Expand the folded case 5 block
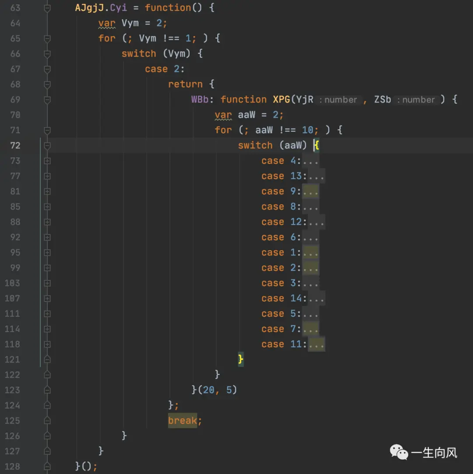 click(x=47, y=314)
